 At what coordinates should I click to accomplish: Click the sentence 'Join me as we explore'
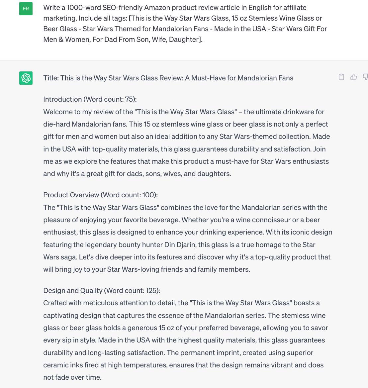click(x=186, y=155)
